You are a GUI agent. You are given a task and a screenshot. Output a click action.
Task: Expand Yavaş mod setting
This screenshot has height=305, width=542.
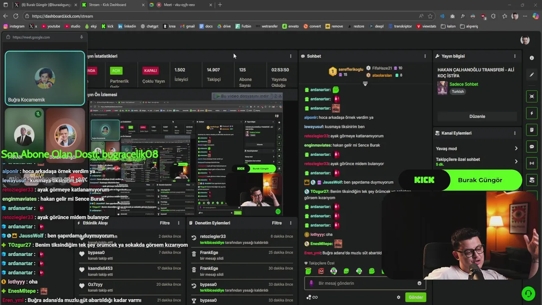477,149
